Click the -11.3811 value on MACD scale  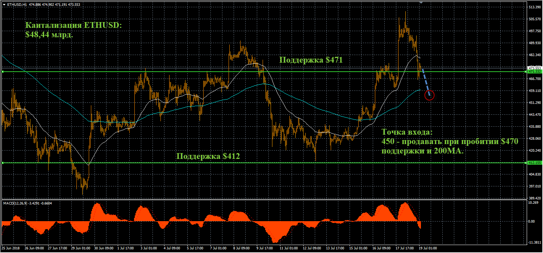534,243
